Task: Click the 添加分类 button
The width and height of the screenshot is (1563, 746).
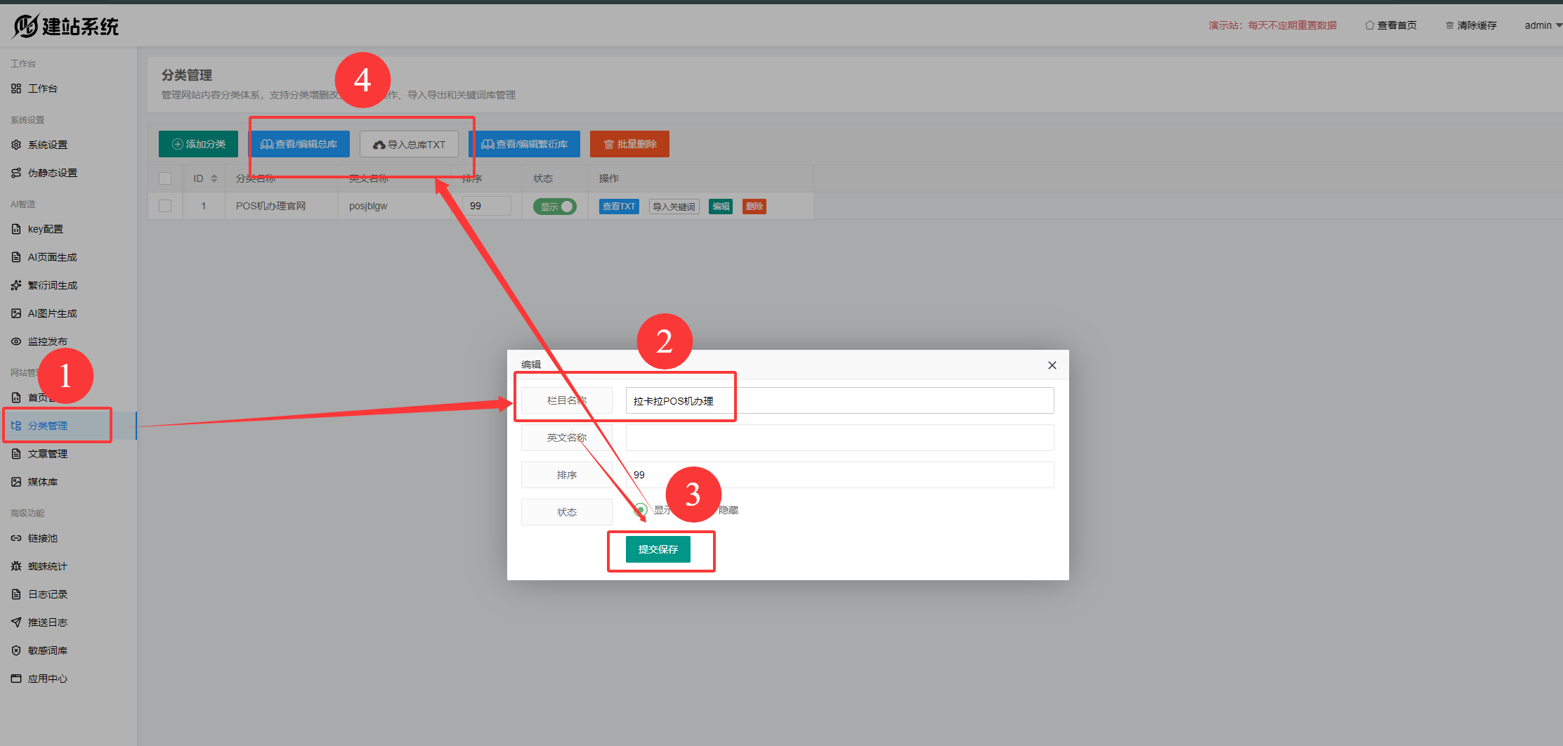Action: 198,144
